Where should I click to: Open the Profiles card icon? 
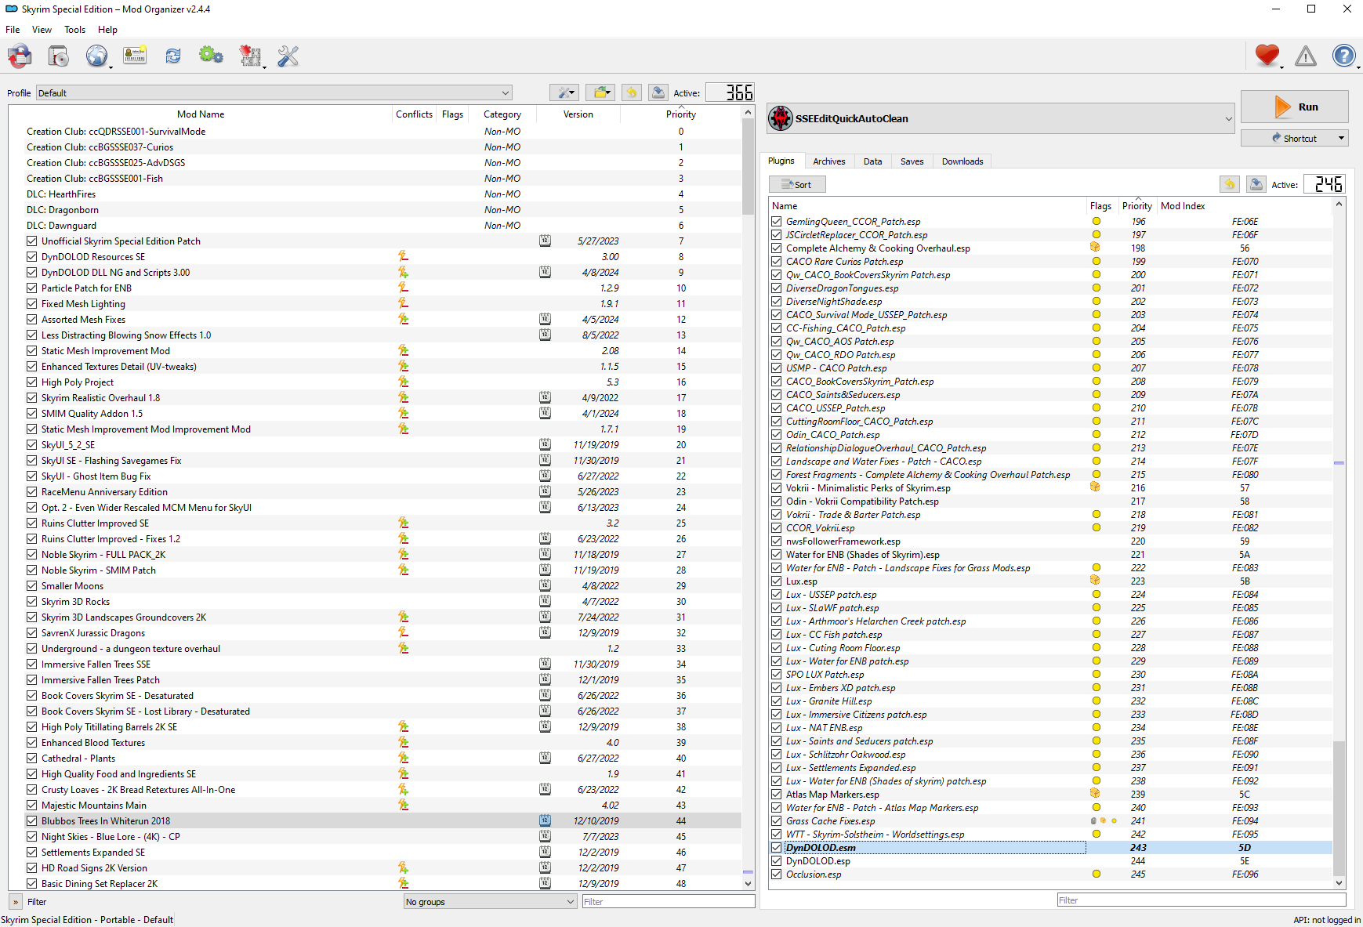coord(135,56)
